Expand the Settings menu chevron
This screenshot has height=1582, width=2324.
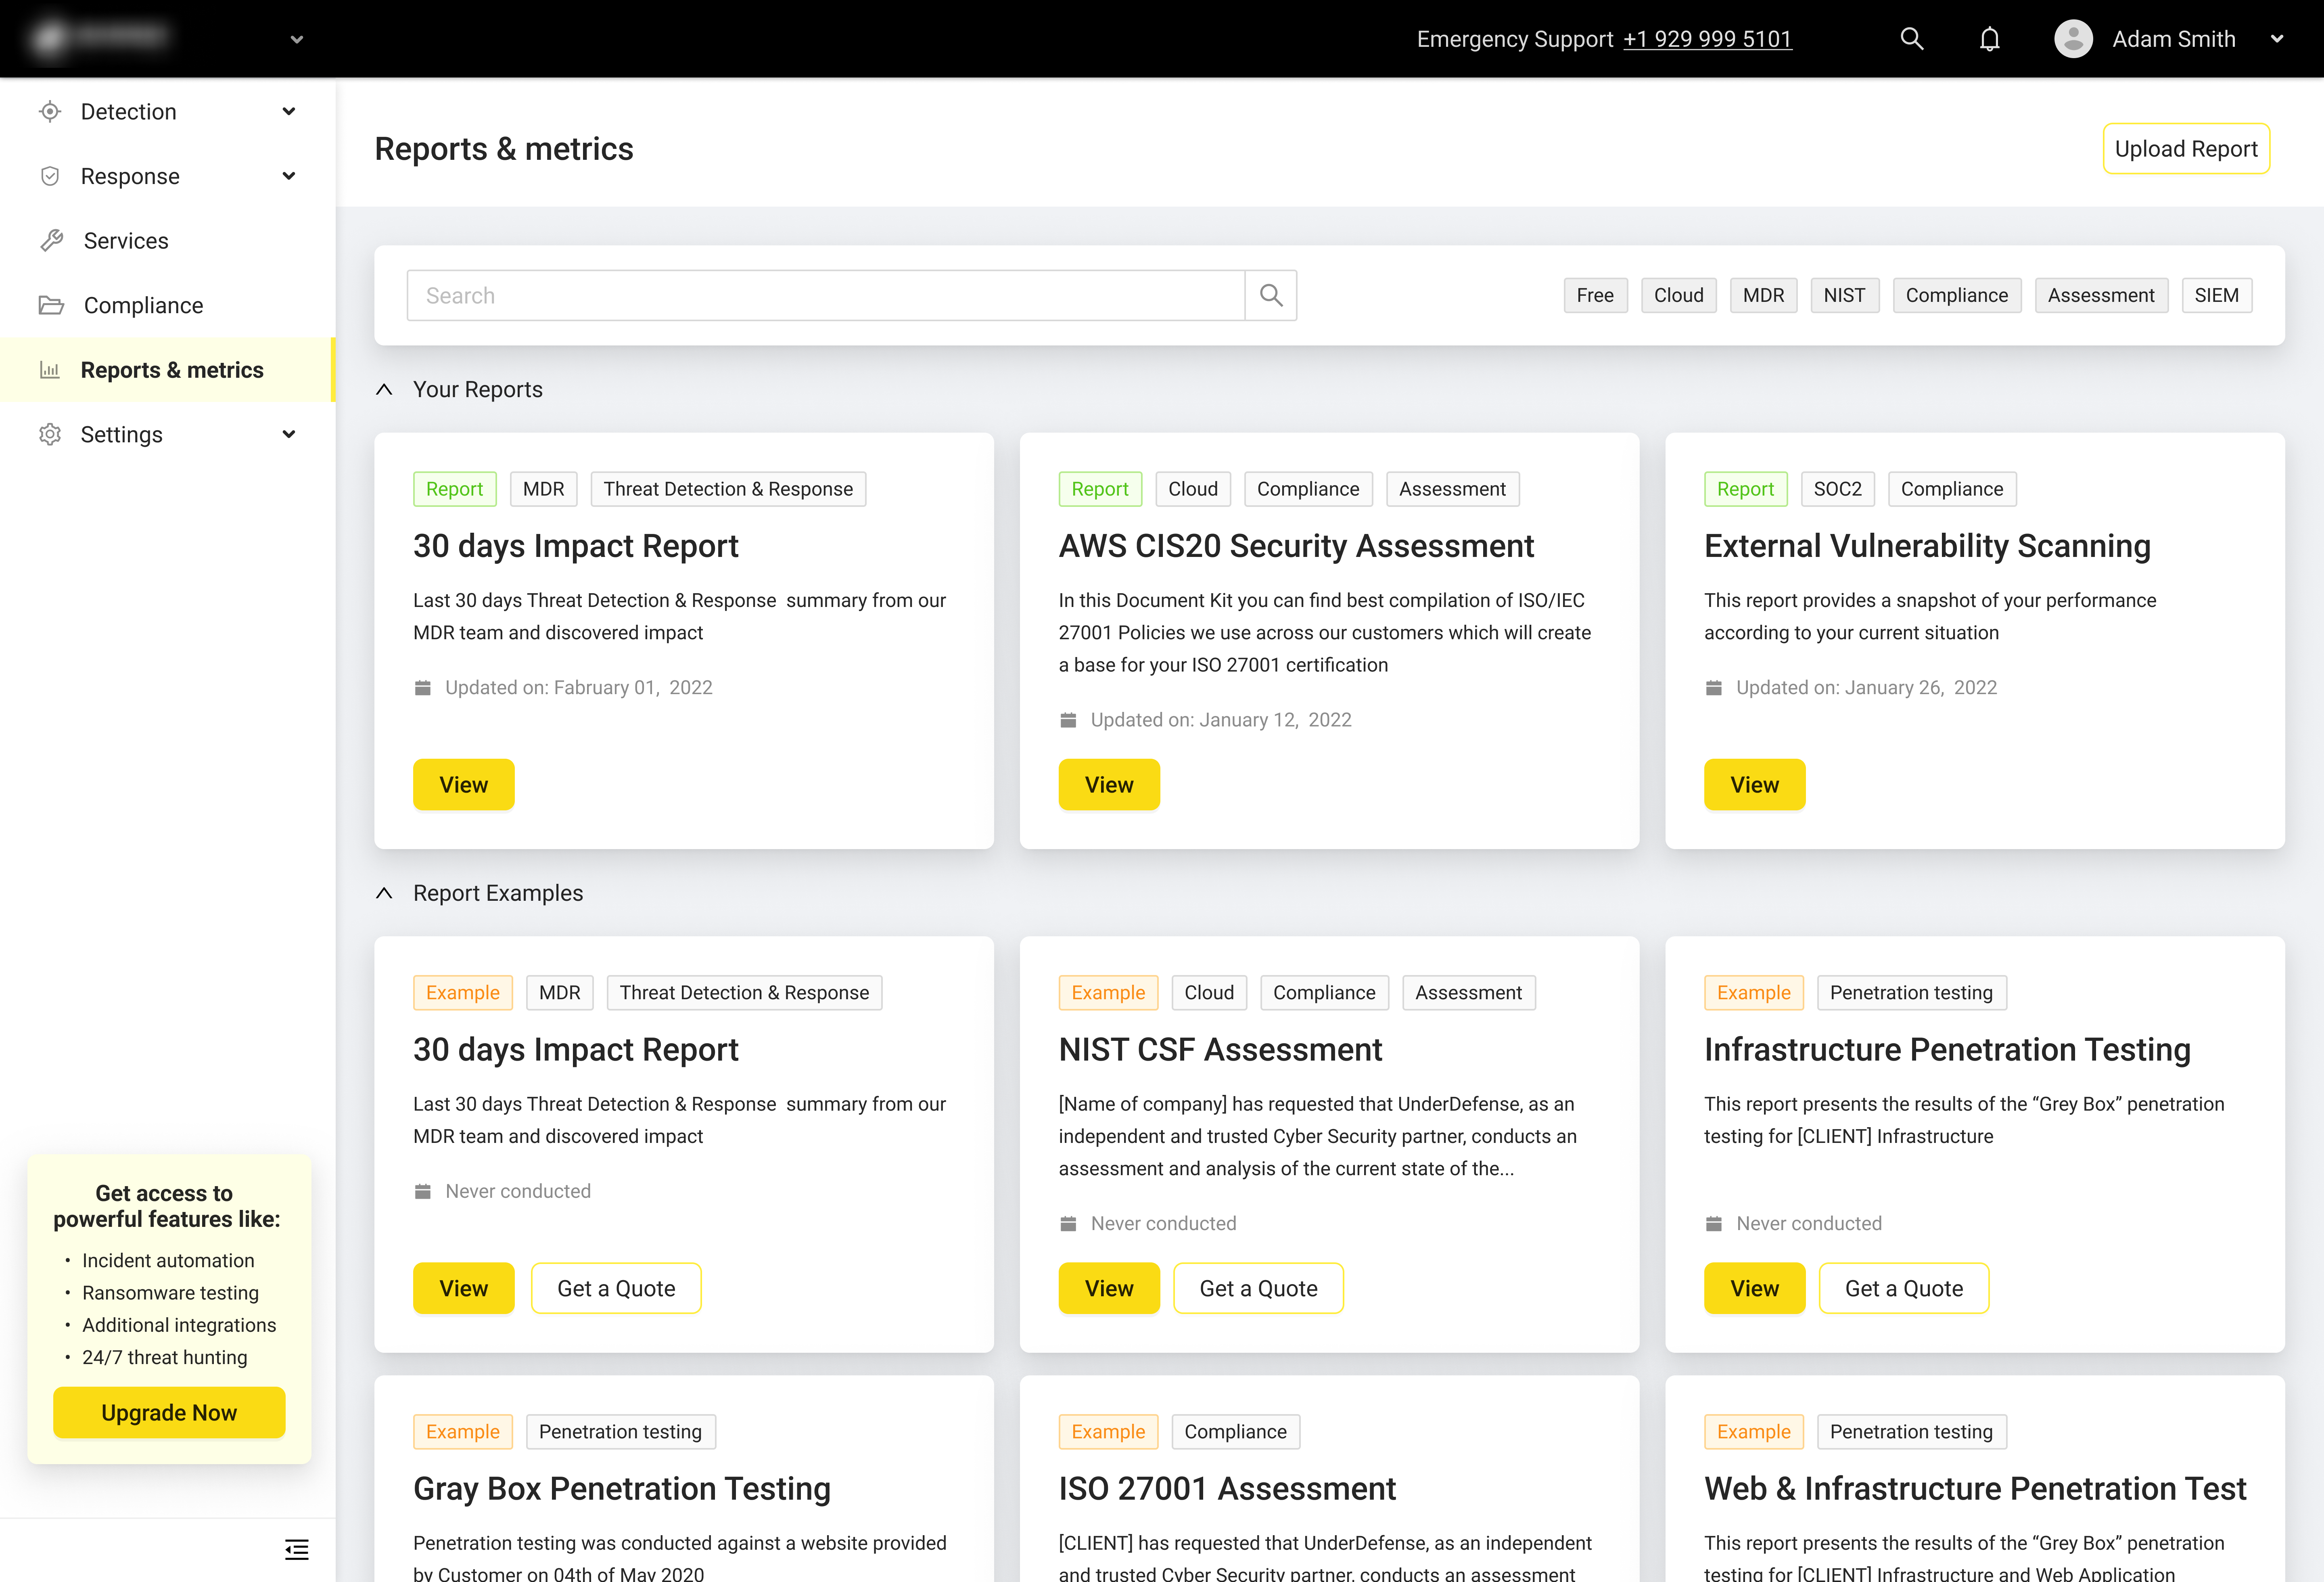pyautogui.click(x=289, y=434)
